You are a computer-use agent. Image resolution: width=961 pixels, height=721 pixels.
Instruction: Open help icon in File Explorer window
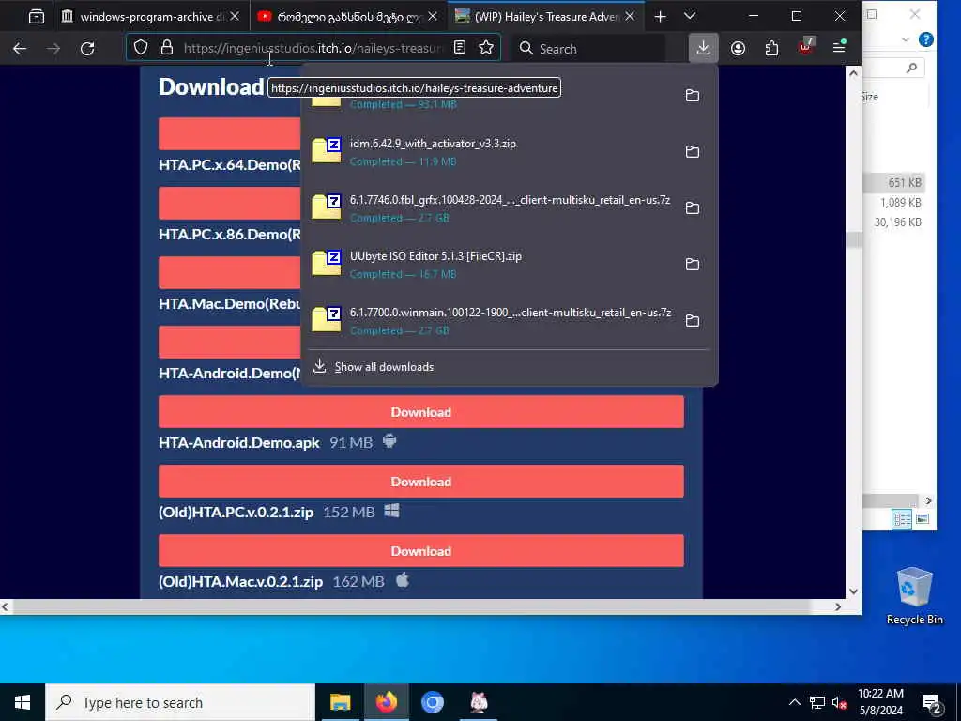pyautogui.click(x=926, y=39)
